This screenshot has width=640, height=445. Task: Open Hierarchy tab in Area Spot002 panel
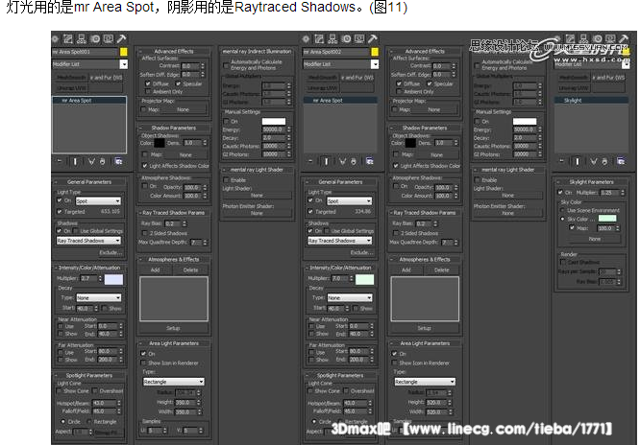332,39
